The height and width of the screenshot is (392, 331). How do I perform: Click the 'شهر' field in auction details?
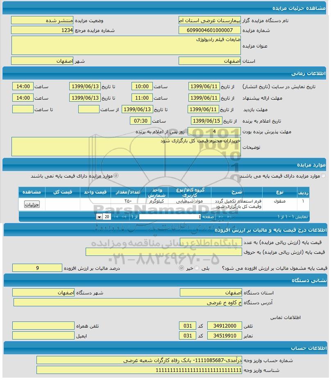42,61
